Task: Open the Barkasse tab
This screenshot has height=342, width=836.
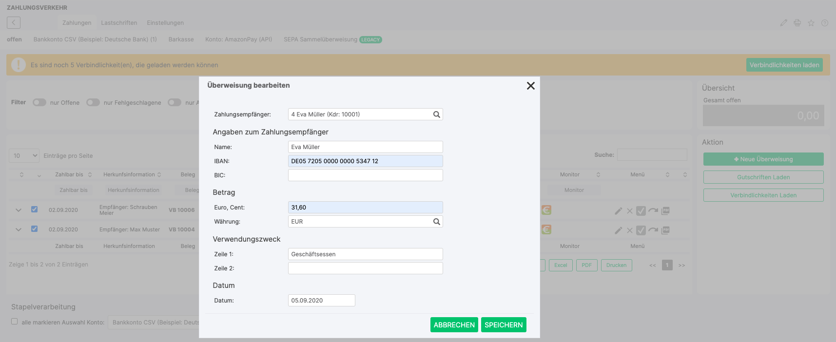Action: coord(181,39)
